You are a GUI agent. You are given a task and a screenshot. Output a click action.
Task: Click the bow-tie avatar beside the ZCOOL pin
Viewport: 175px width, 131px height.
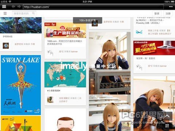tap(139, 32)
